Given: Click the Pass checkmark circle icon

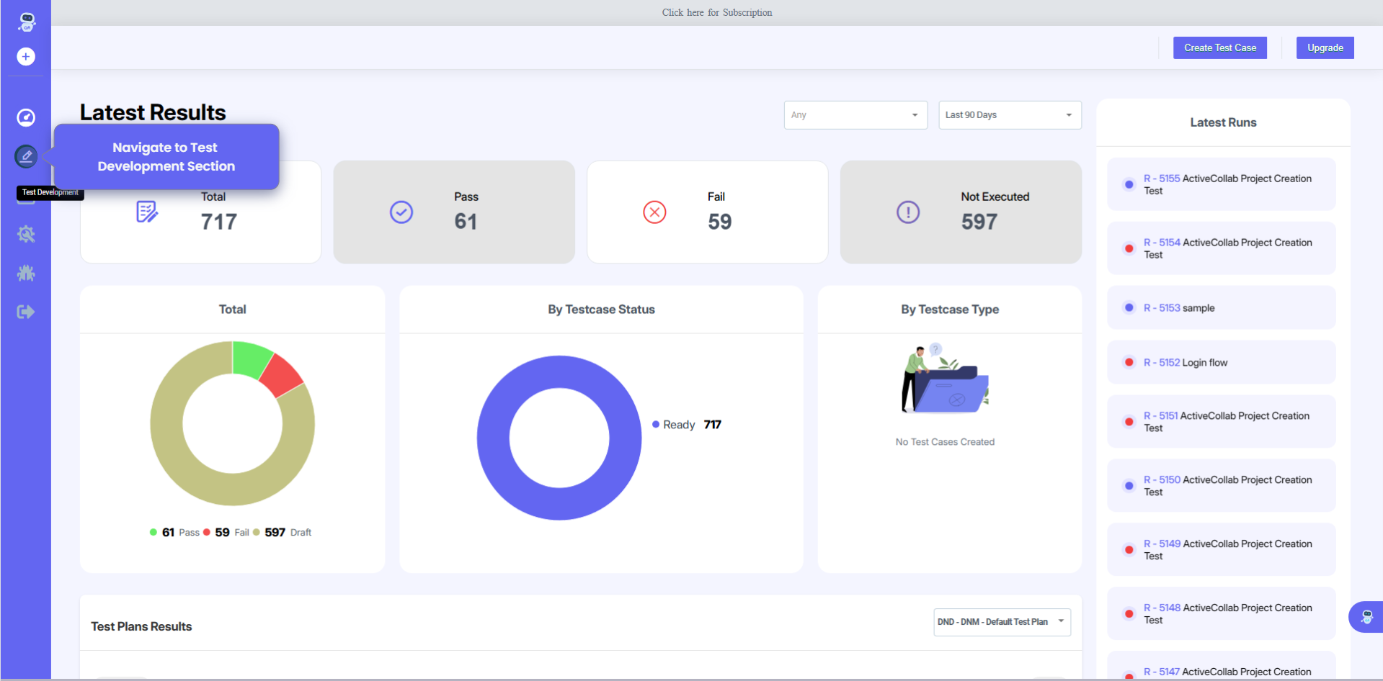Looking at the screenshot, I should 401,212.
